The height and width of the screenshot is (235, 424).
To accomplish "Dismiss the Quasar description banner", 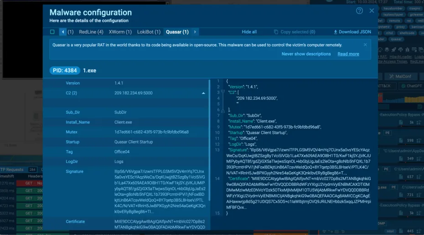I will click(365, 45).
